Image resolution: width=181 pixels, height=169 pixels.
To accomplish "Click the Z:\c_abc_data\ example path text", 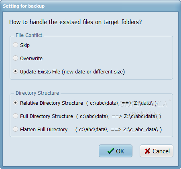I will [141, 130].
